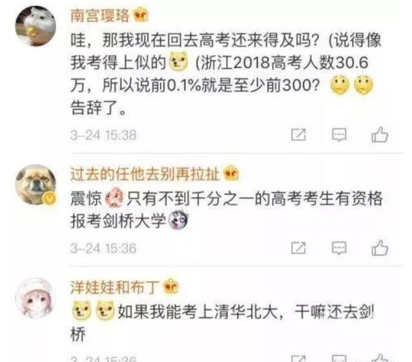The width and height of the screenshot is (412, 362).
Task: View the hamster avatar of 南宫璎珞
Action: 36,26
